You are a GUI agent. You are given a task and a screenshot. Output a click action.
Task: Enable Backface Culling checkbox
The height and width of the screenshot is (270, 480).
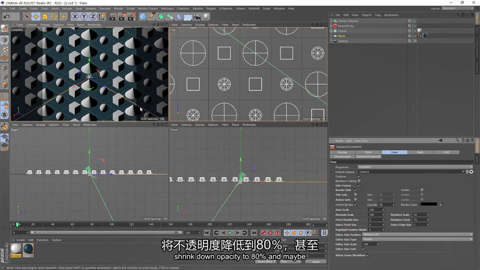(x=359, y=181)
